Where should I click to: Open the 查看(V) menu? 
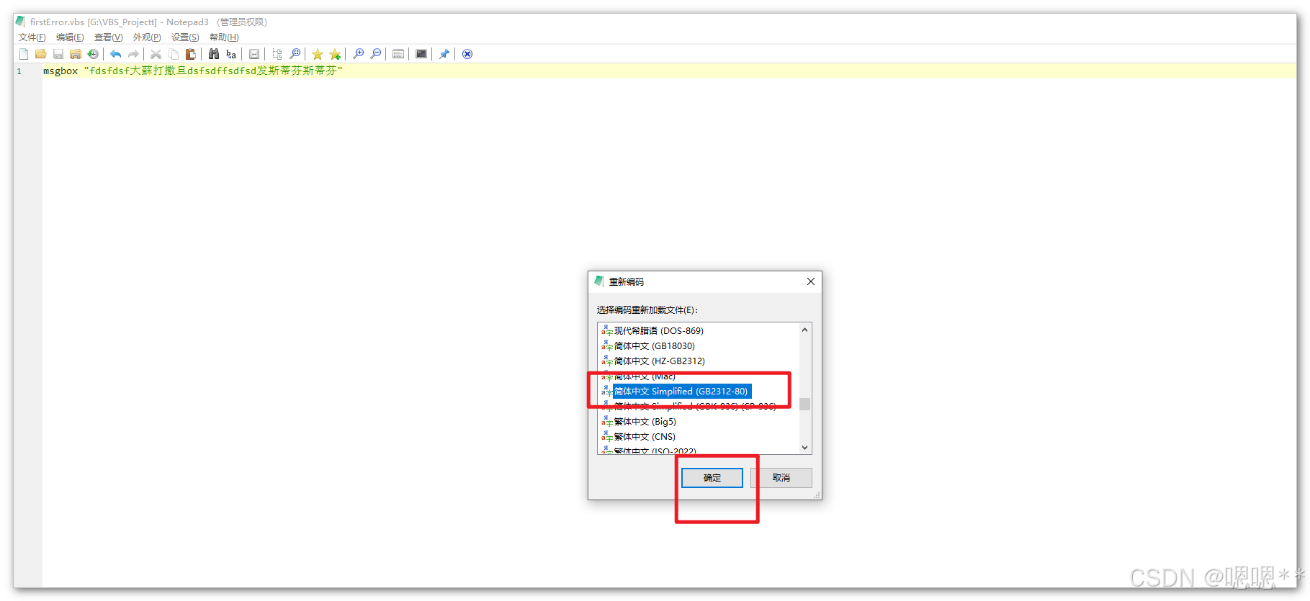(109, 37)
